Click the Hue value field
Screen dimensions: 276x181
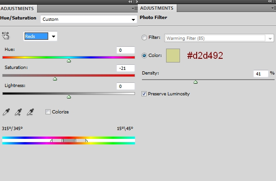[126, 50]
